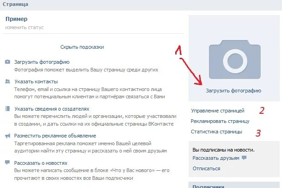
Task: Open Статистика страницы
Action: (x=216, y=132)
